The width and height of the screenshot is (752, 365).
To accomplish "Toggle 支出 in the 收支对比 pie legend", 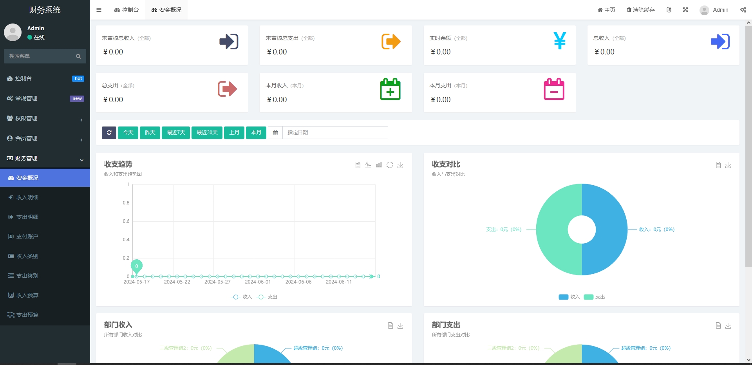I will pos(595,297).
